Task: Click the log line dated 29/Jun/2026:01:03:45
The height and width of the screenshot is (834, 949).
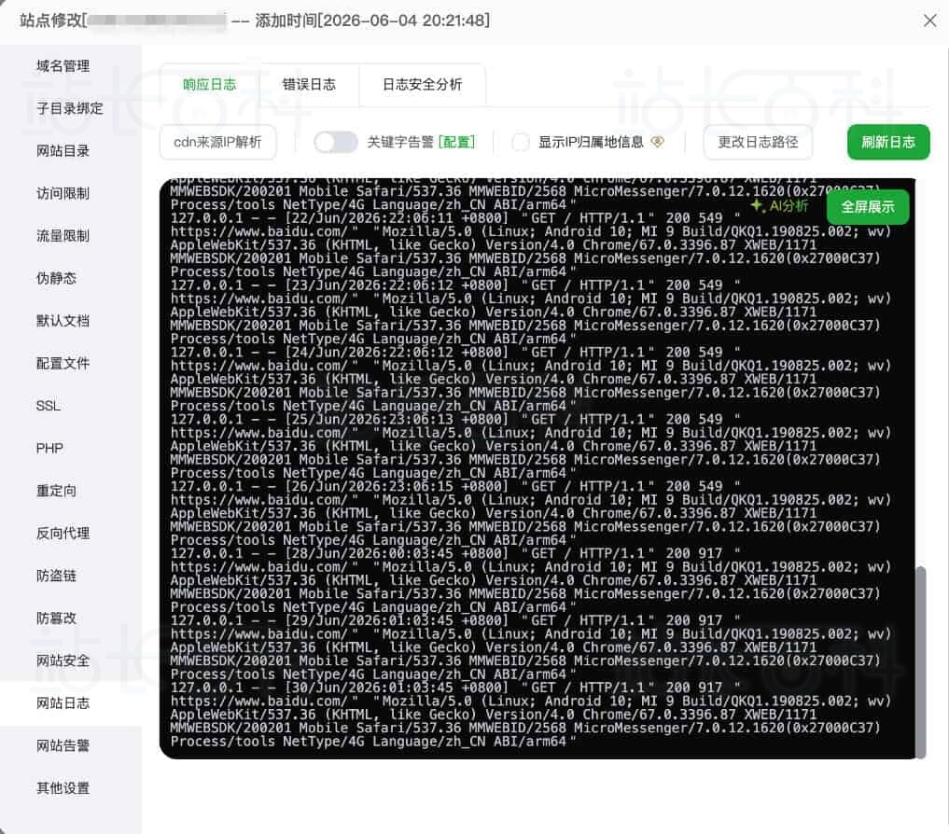Action: 455,621
